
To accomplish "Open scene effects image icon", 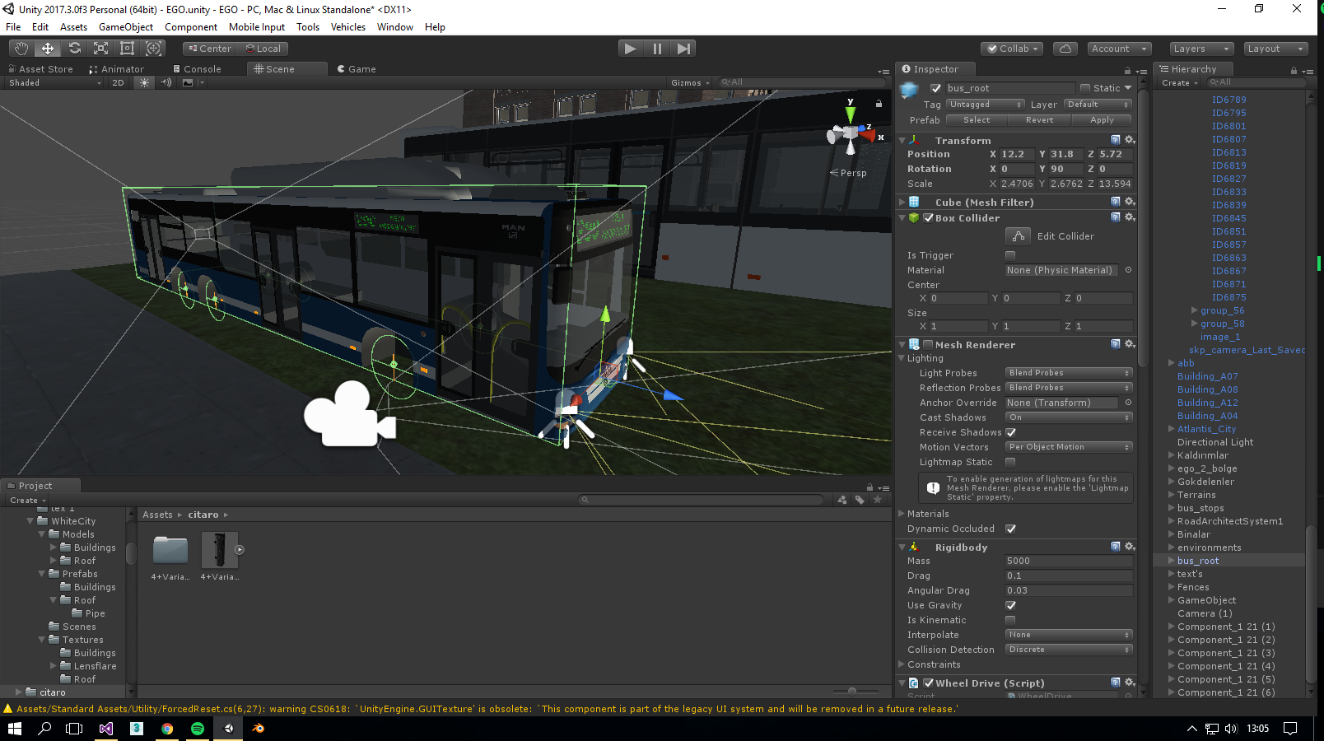I will (188, 82).
